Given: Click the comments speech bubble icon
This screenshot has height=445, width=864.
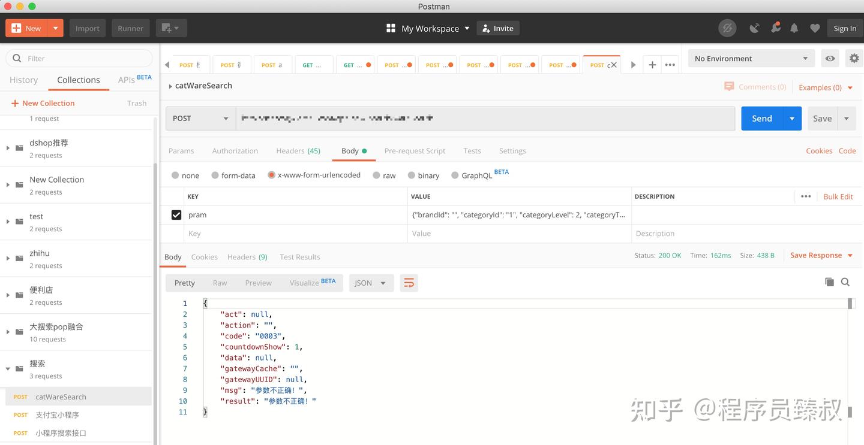Looking at the screenshot, I should (729, 87).
